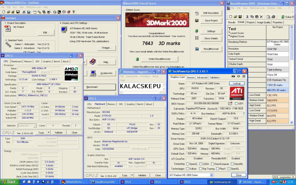This screenshot has width=296, height=185.
Task: Click the Cut scissors icon in ResultBrowser2000
Action: (x=247, y=17)
